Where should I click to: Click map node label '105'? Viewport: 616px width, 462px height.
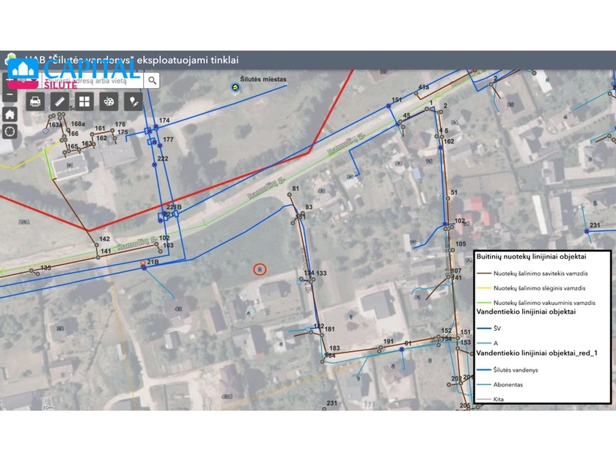click(461, 244)
